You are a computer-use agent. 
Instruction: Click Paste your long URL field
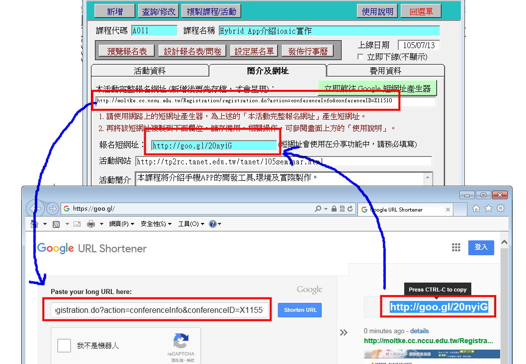point(160,310)
